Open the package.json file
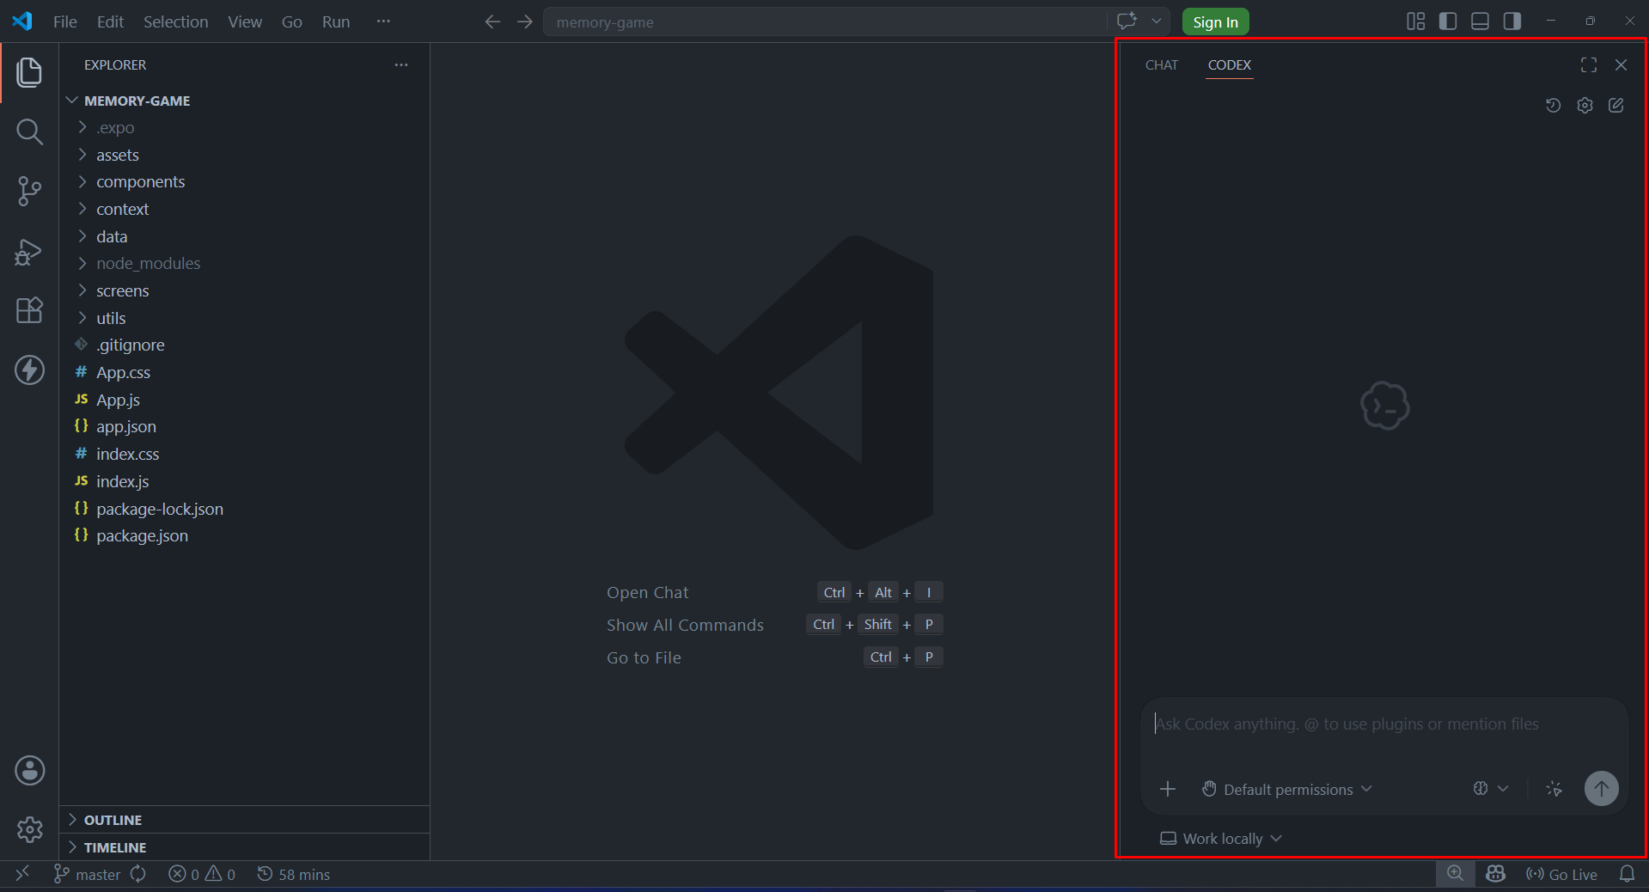 point(244,536)
